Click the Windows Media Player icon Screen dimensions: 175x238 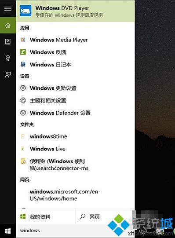tap(23, 40)
